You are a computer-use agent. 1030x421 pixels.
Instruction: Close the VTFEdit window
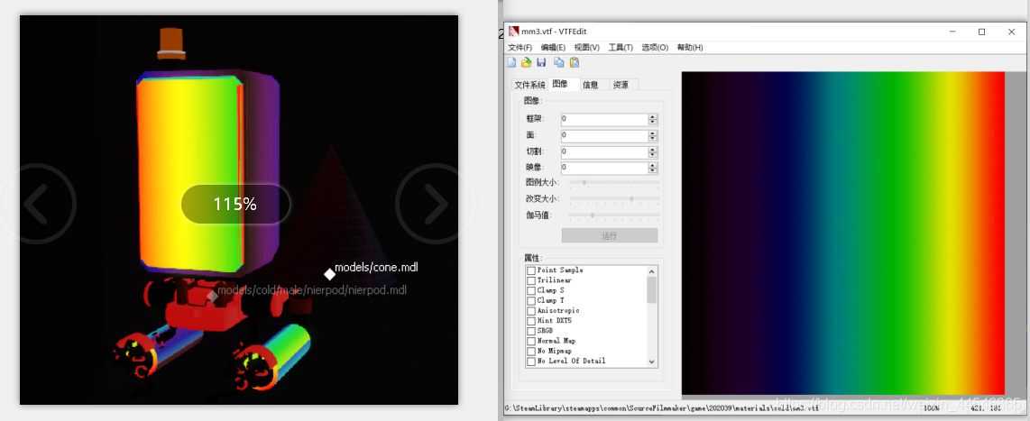[x=1012, y=32]
